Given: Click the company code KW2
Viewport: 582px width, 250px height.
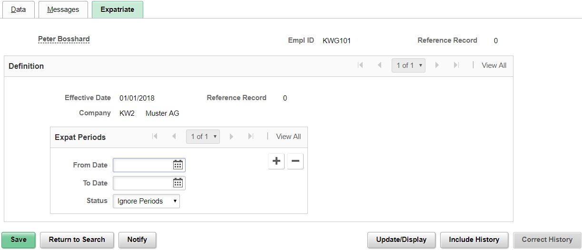Looking at the screenshot, I should 127,113.
